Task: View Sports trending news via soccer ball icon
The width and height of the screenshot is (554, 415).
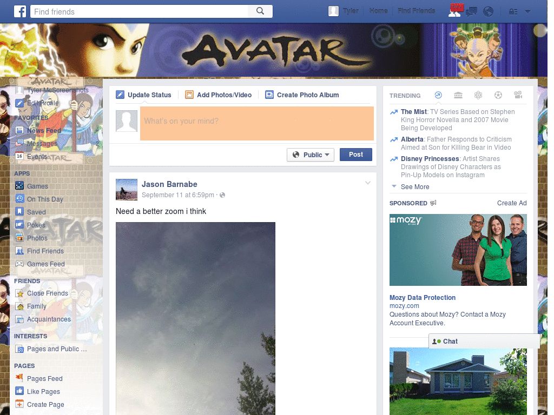Action: tap(498, 95)
